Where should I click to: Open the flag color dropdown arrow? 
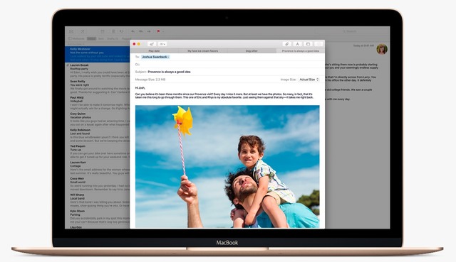coord(163,31)
